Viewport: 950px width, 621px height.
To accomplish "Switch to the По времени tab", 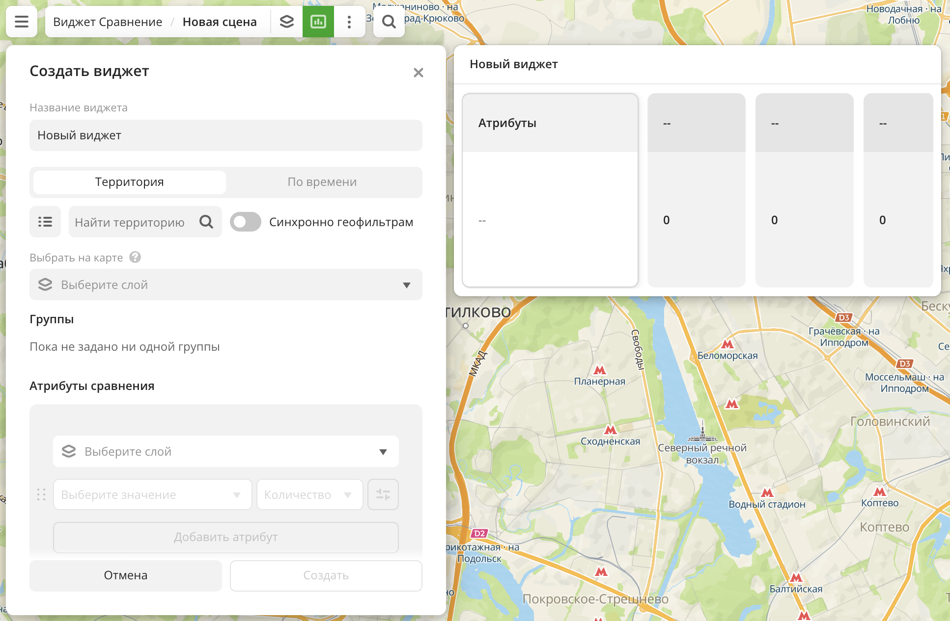I will [x=322, y=182].
